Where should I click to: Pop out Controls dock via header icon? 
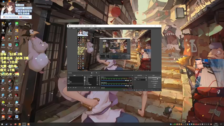[x=160, y=75]
